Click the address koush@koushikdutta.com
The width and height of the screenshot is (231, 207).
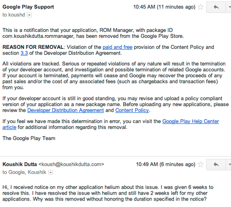coord(71,164)
